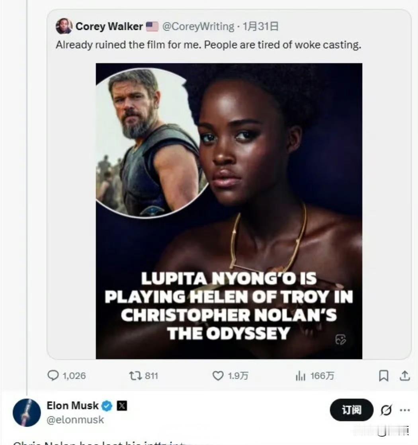
Task: Click the 1月31日 post date
Action: tap(260, 27)
